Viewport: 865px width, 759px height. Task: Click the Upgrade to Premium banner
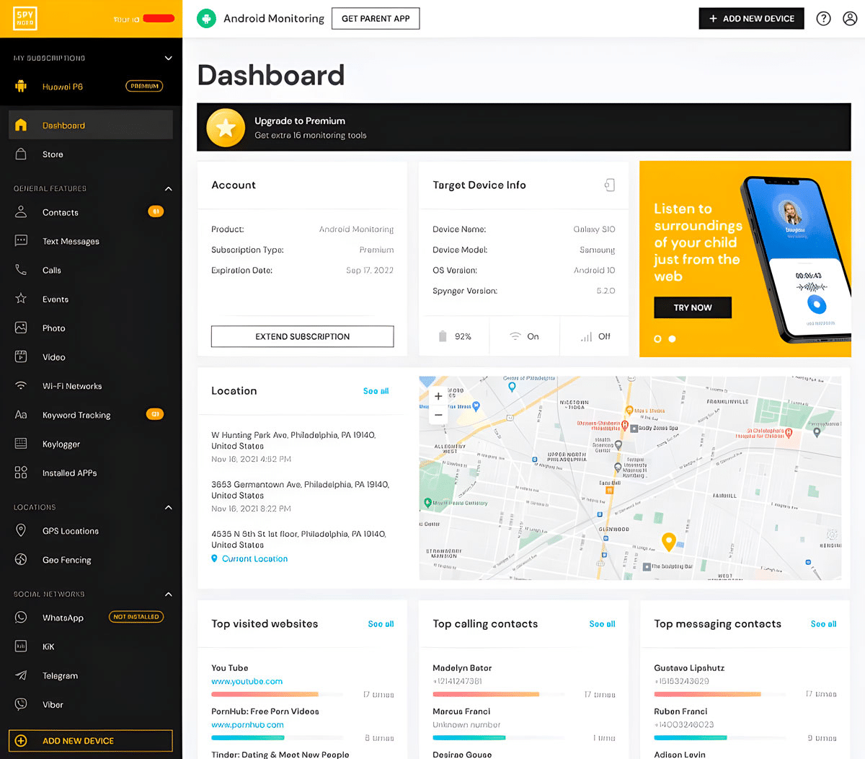pyautogui.click(x=524, y=127)
